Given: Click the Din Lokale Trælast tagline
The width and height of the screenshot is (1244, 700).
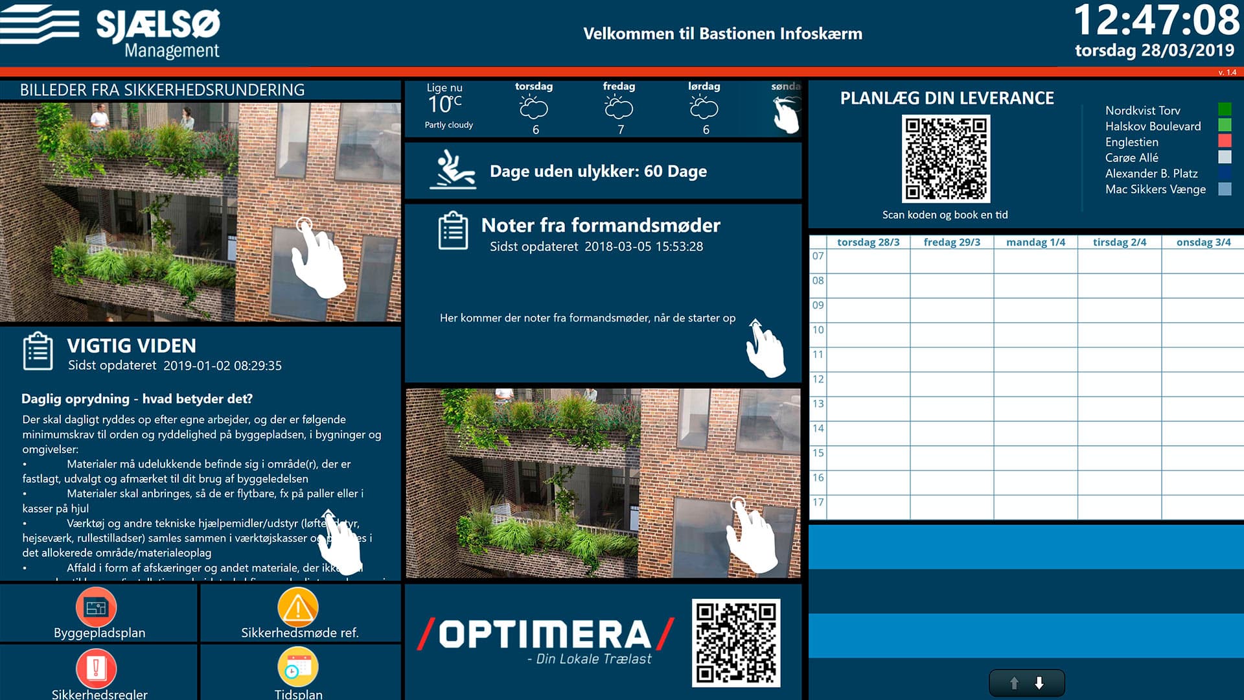Looking at the screenshot, I should coord(589,659).
